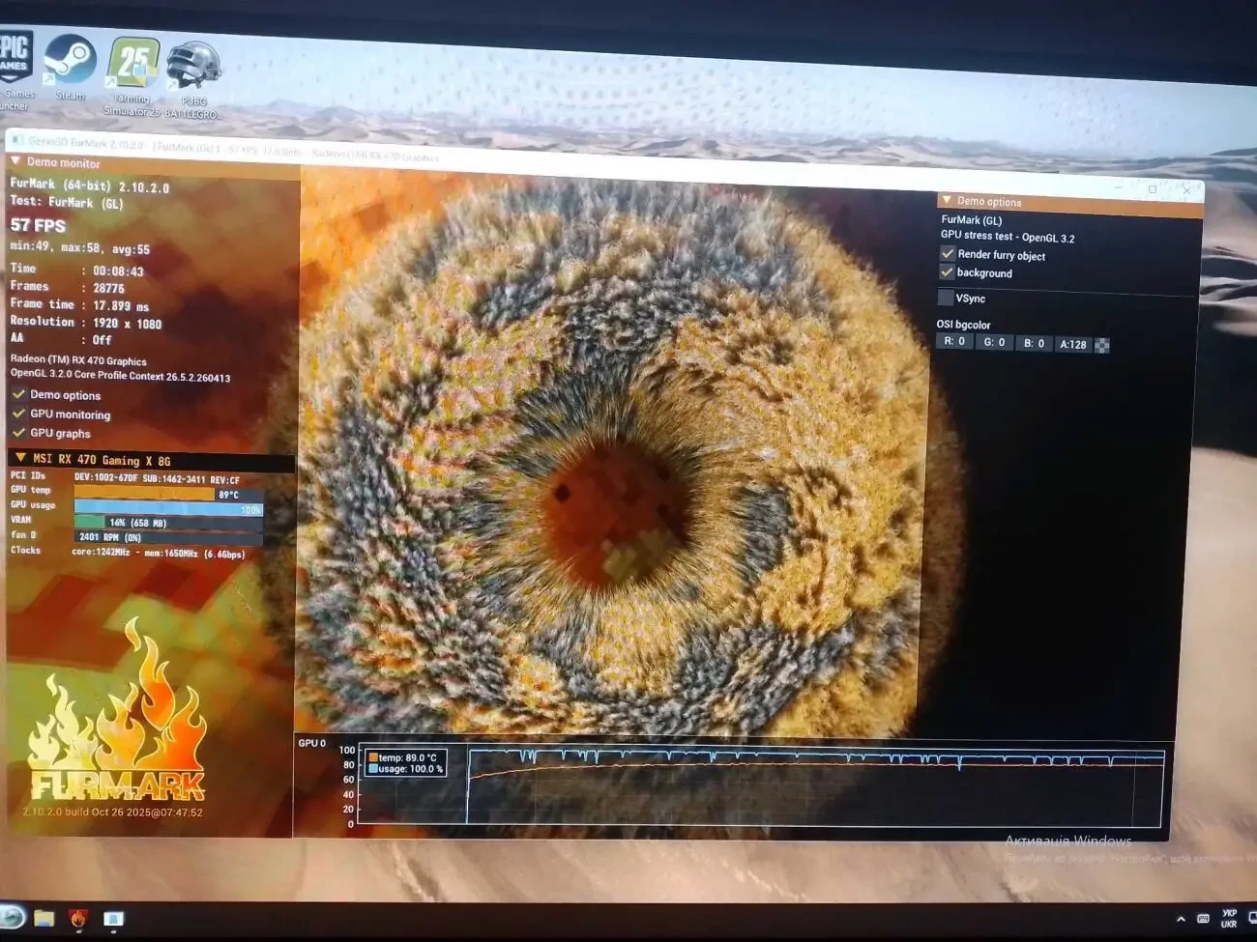Viewport: 1257px width, 942px height.
Task: Click the VRAM 16% (658 MB) bar
Action: click(x=168, y=523)
